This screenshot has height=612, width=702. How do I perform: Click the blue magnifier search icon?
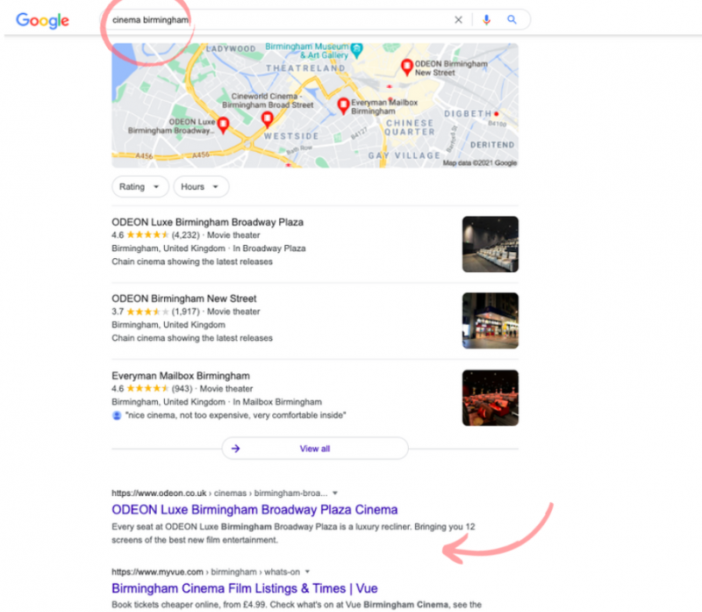(512, 19)
